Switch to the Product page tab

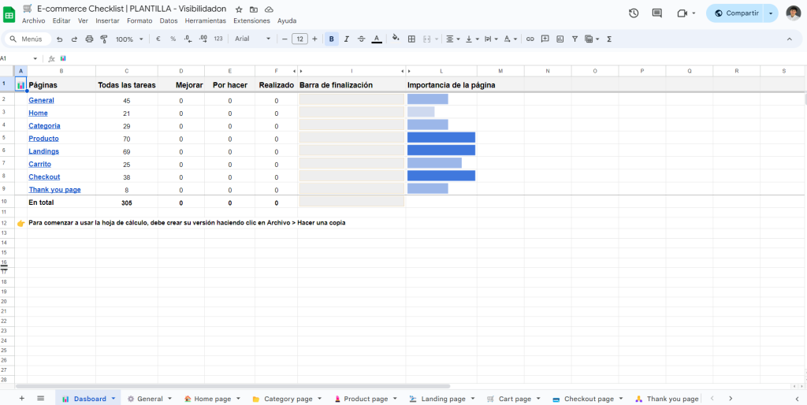(365, 399)
